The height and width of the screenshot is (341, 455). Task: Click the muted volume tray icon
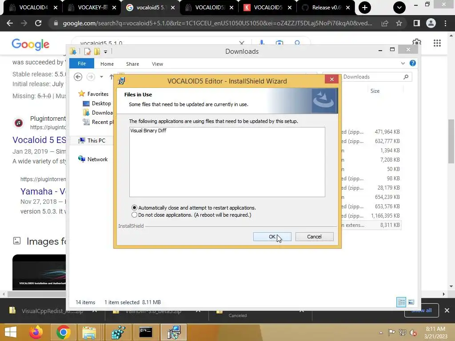click(413, 333)
